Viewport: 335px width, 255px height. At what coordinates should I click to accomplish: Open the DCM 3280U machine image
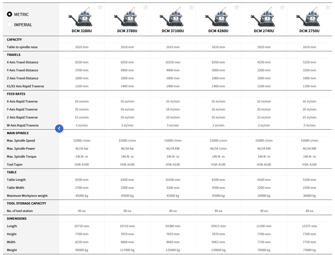[81, 18]
